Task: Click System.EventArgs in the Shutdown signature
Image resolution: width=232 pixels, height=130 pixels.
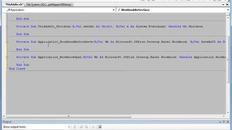Action: pos(150,26)
